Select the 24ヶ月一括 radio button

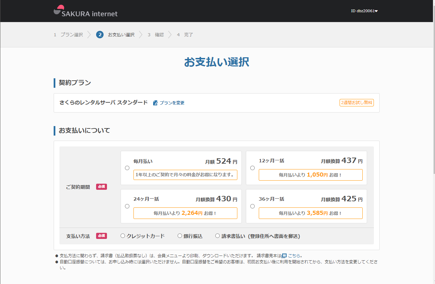point(127,206)
